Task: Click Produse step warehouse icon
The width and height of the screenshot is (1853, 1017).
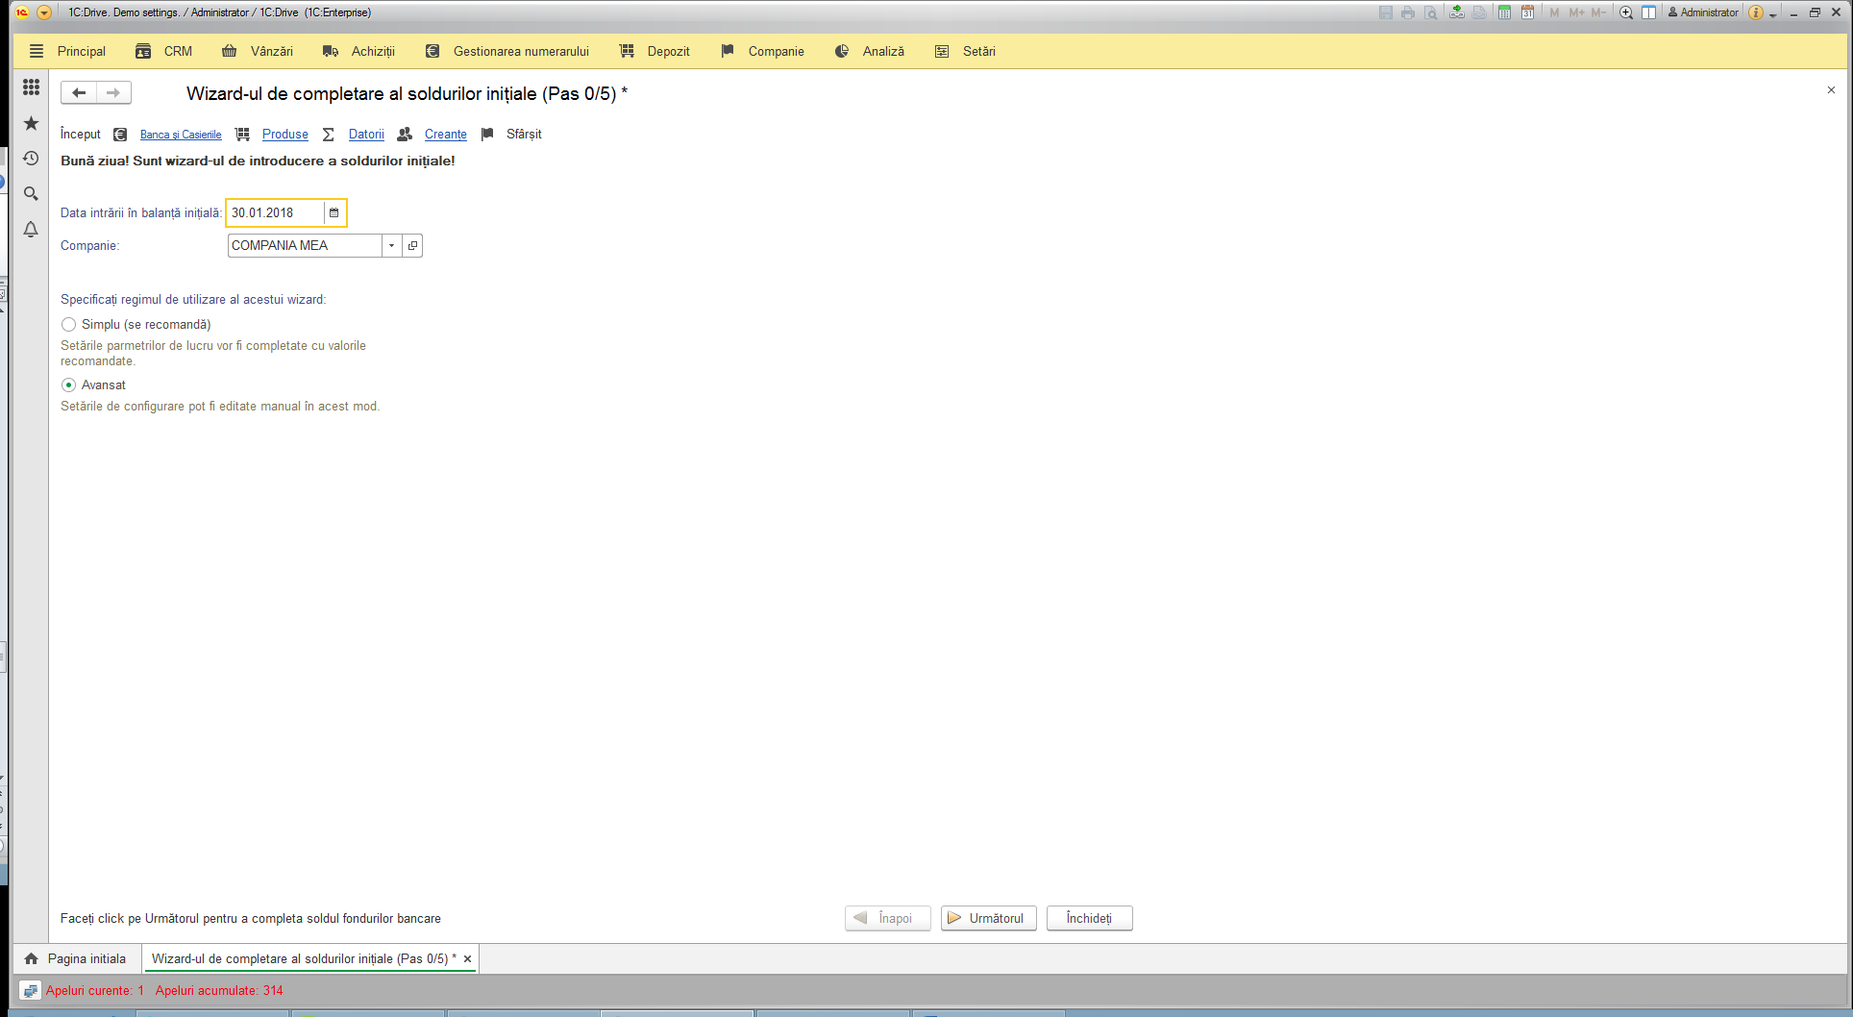Action: pyautogui.click(x=242, y=135)
